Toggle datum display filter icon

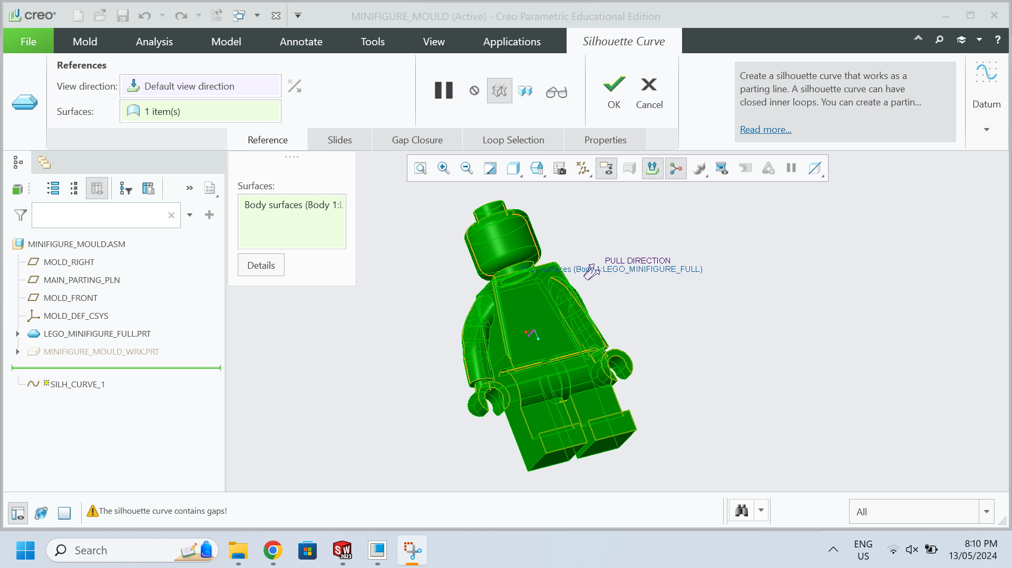pos(583,168)
